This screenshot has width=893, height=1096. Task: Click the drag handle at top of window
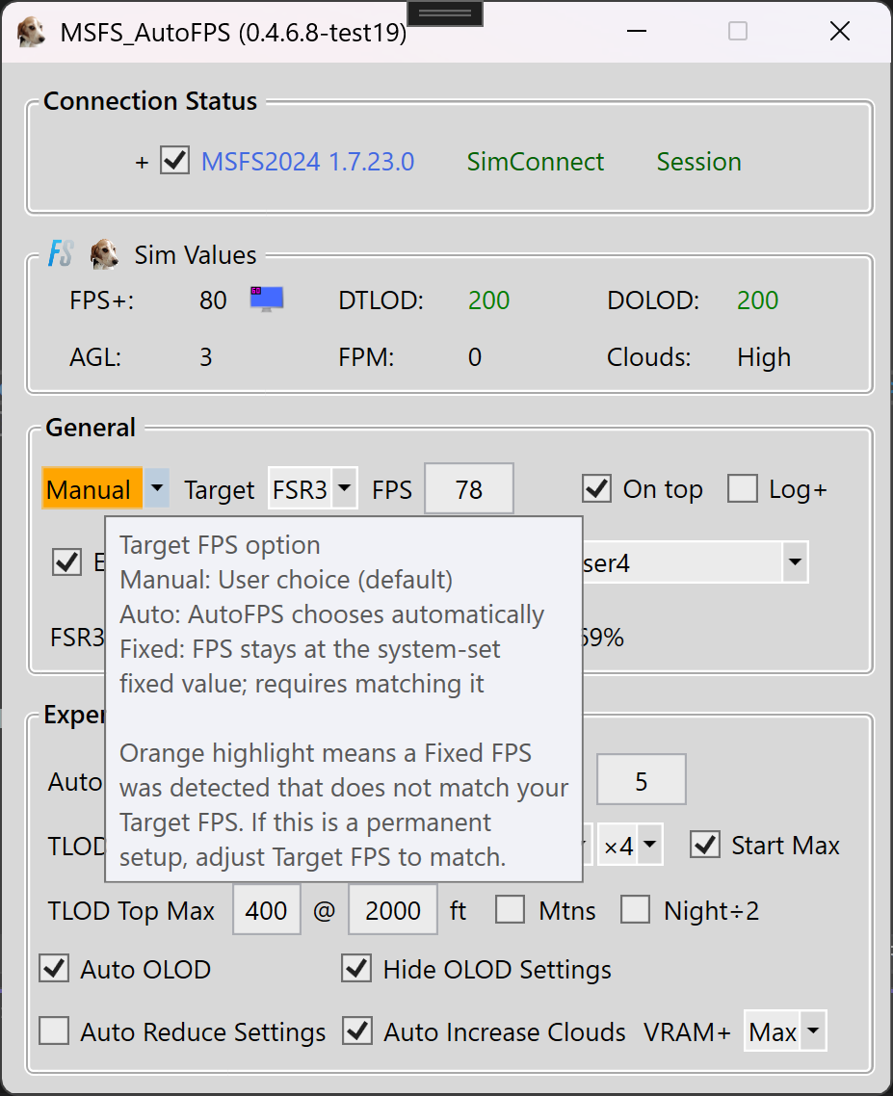[x=445, y=13]
